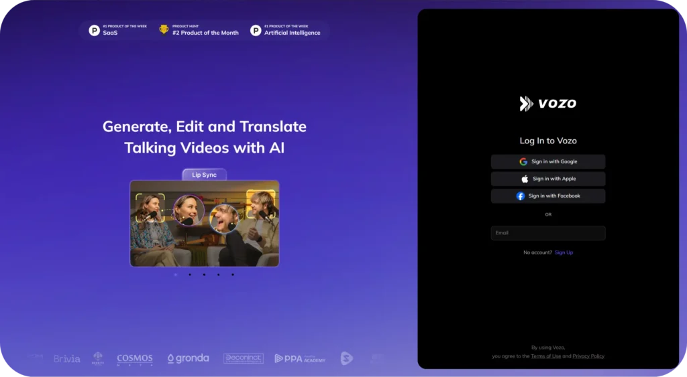Sign in with Apple
Image resolution: width=687 pixels, height=377 pixels.
click(x=547, y=179)
